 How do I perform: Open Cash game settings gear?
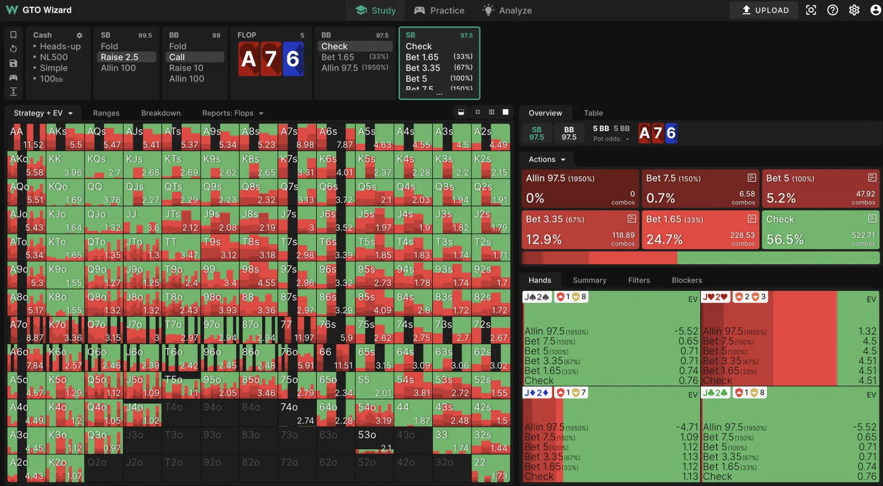tap(79, 36)
